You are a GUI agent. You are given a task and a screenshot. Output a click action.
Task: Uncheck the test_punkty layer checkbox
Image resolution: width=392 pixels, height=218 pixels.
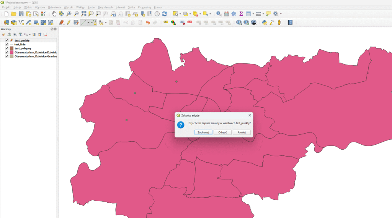(x=7, y=40)
